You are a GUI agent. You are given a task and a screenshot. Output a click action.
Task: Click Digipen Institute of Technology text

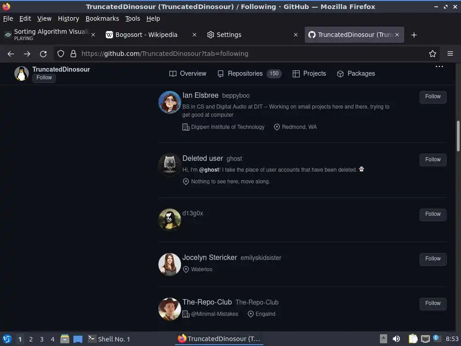click(x=228, y=127)
